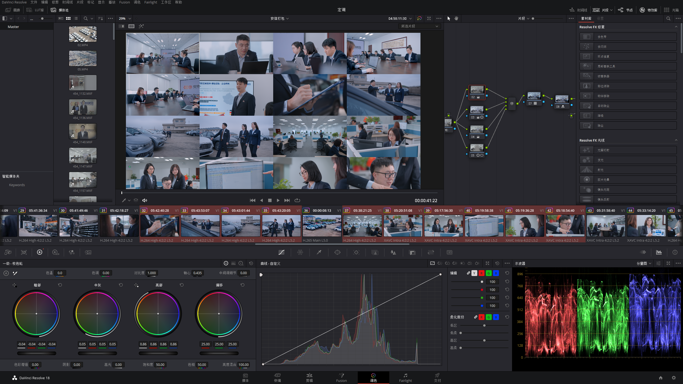Switch media pool to list view
Image resolution: width=683 pixels, height=384 pixels.
pos(76,18)
